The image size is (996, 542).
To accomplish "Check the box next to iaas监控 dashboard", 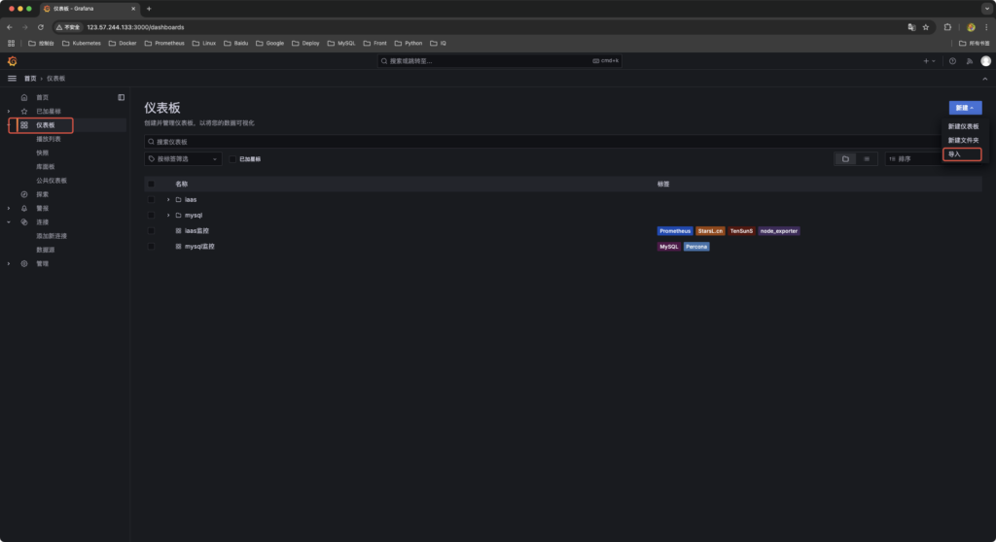I will point(151,231).
